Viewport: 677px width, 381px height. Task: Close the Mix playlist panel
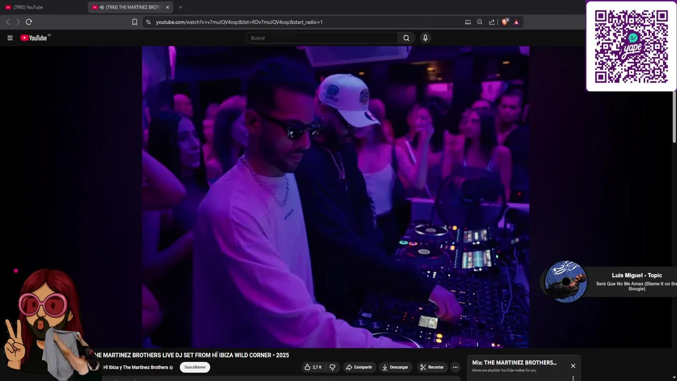coord(573,366)
